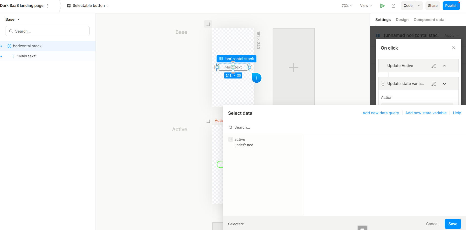This screenshot has height=230, width=466.
Task: Click the blue plus add-element button
Action: tap(256, 78)
